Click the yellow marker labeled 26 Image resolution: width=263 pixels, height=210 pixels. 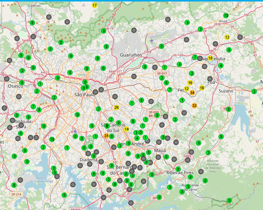tap(116, 107)
